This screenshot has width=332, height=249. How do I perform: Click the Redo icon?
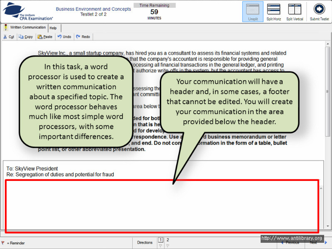tap(78, 37)
